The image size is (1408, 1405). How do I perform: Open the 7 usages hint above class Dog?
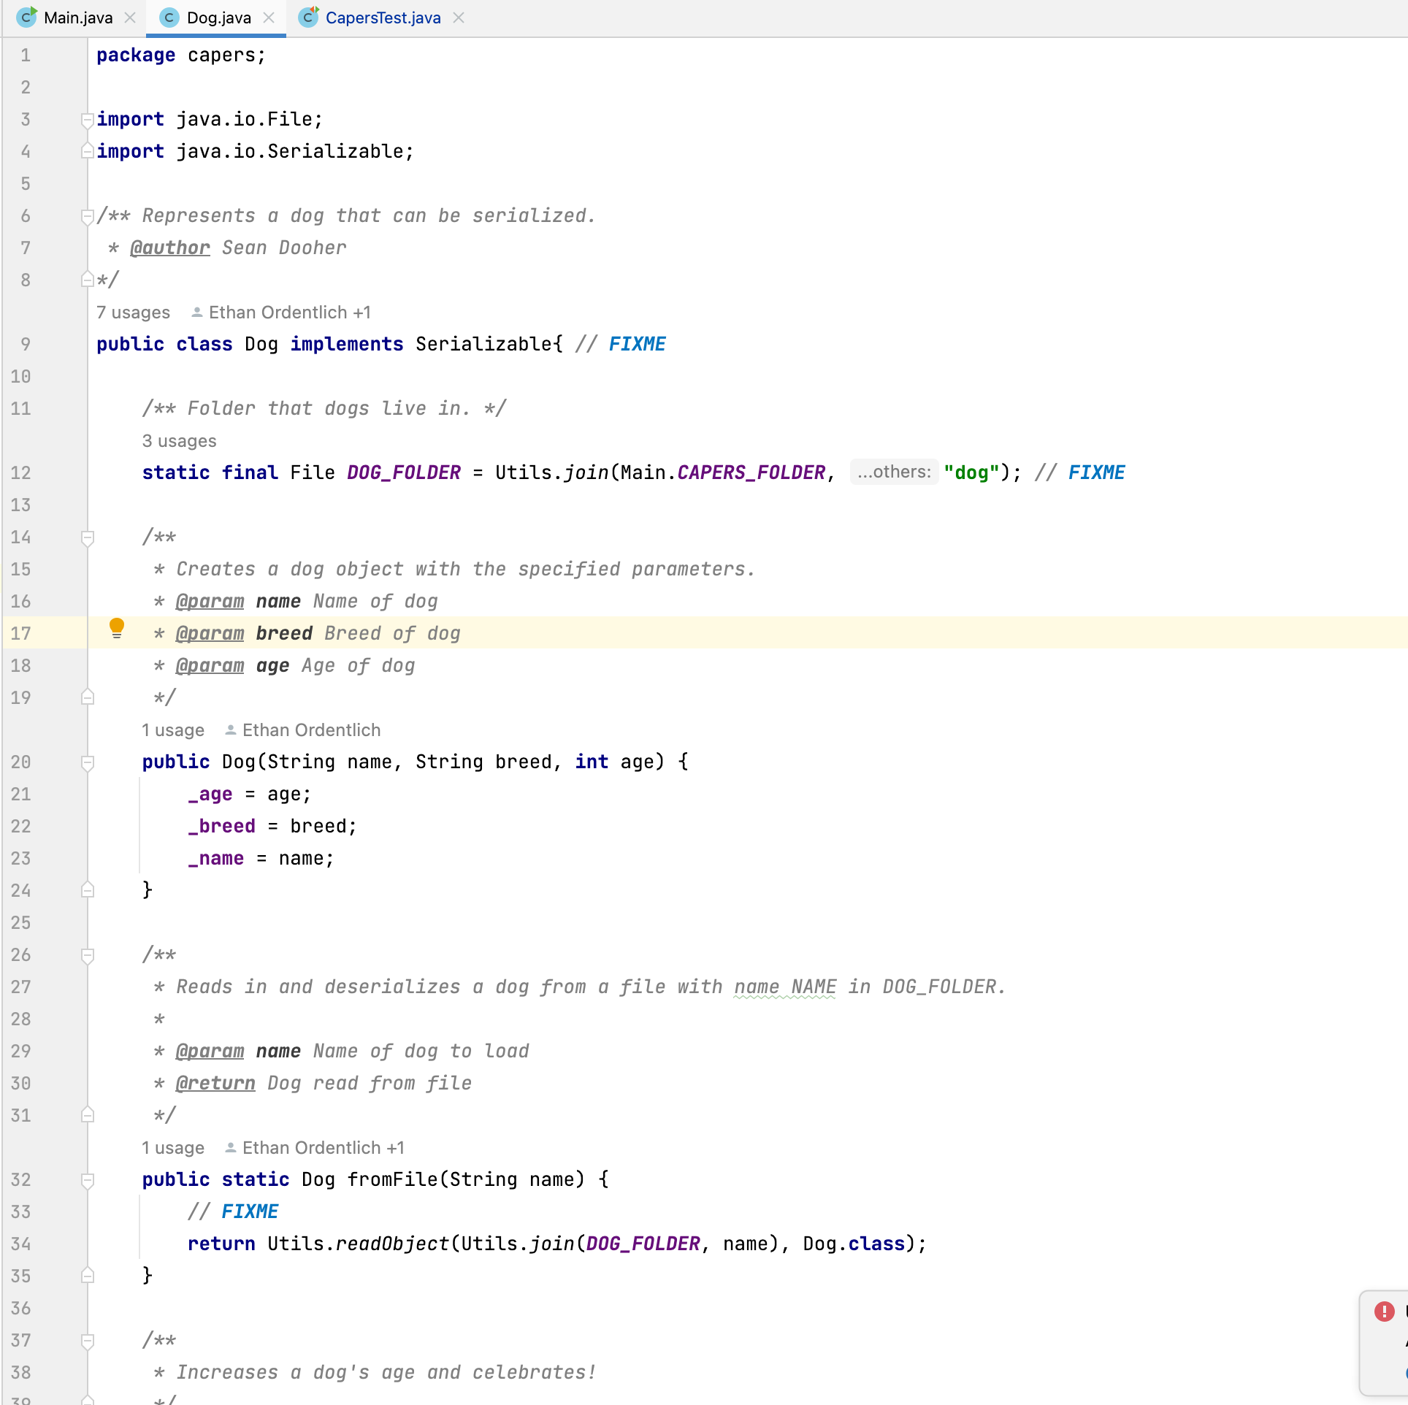(133, 313)
